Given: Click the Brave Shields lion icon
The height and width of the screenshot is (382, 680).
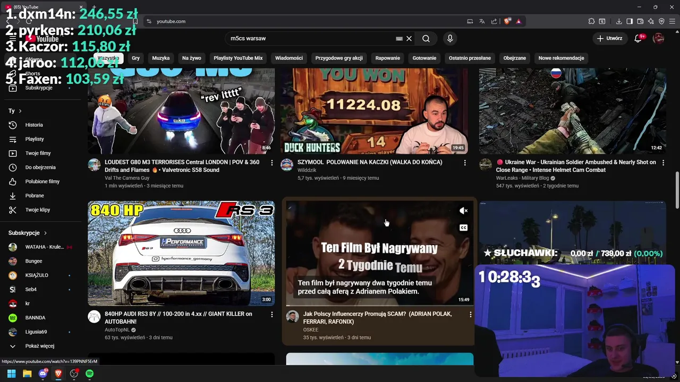Looking at the screenshot, I should coord(507,21).
